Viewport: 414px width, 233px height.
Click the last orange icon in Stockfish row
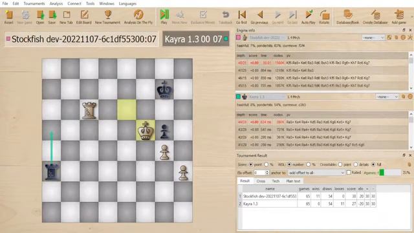(410, 38)
